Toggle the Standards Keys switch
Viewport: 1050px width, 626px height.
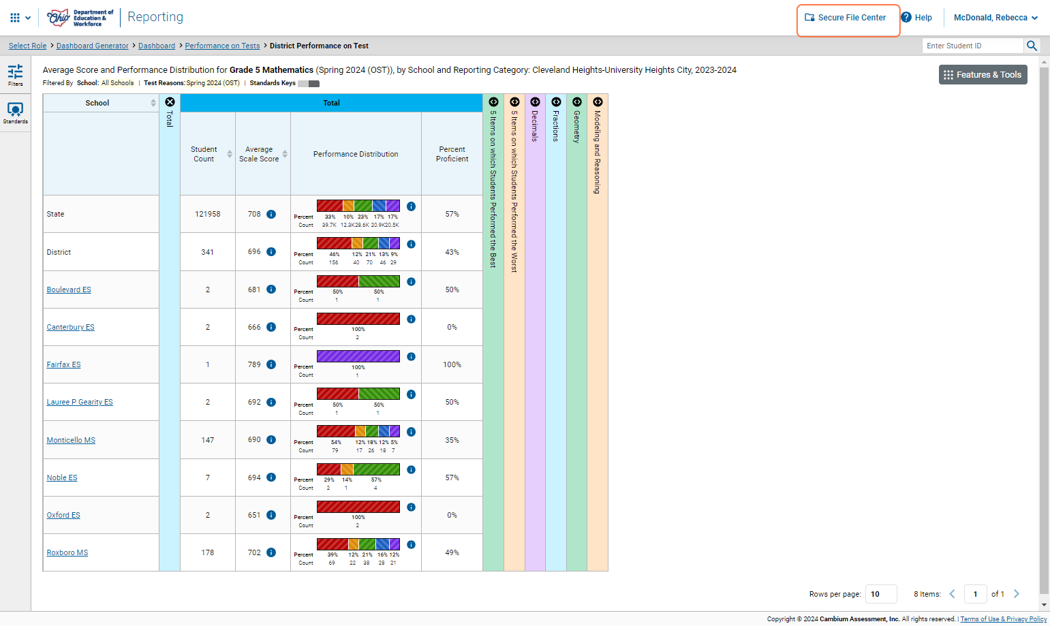(x=309, y=83)
